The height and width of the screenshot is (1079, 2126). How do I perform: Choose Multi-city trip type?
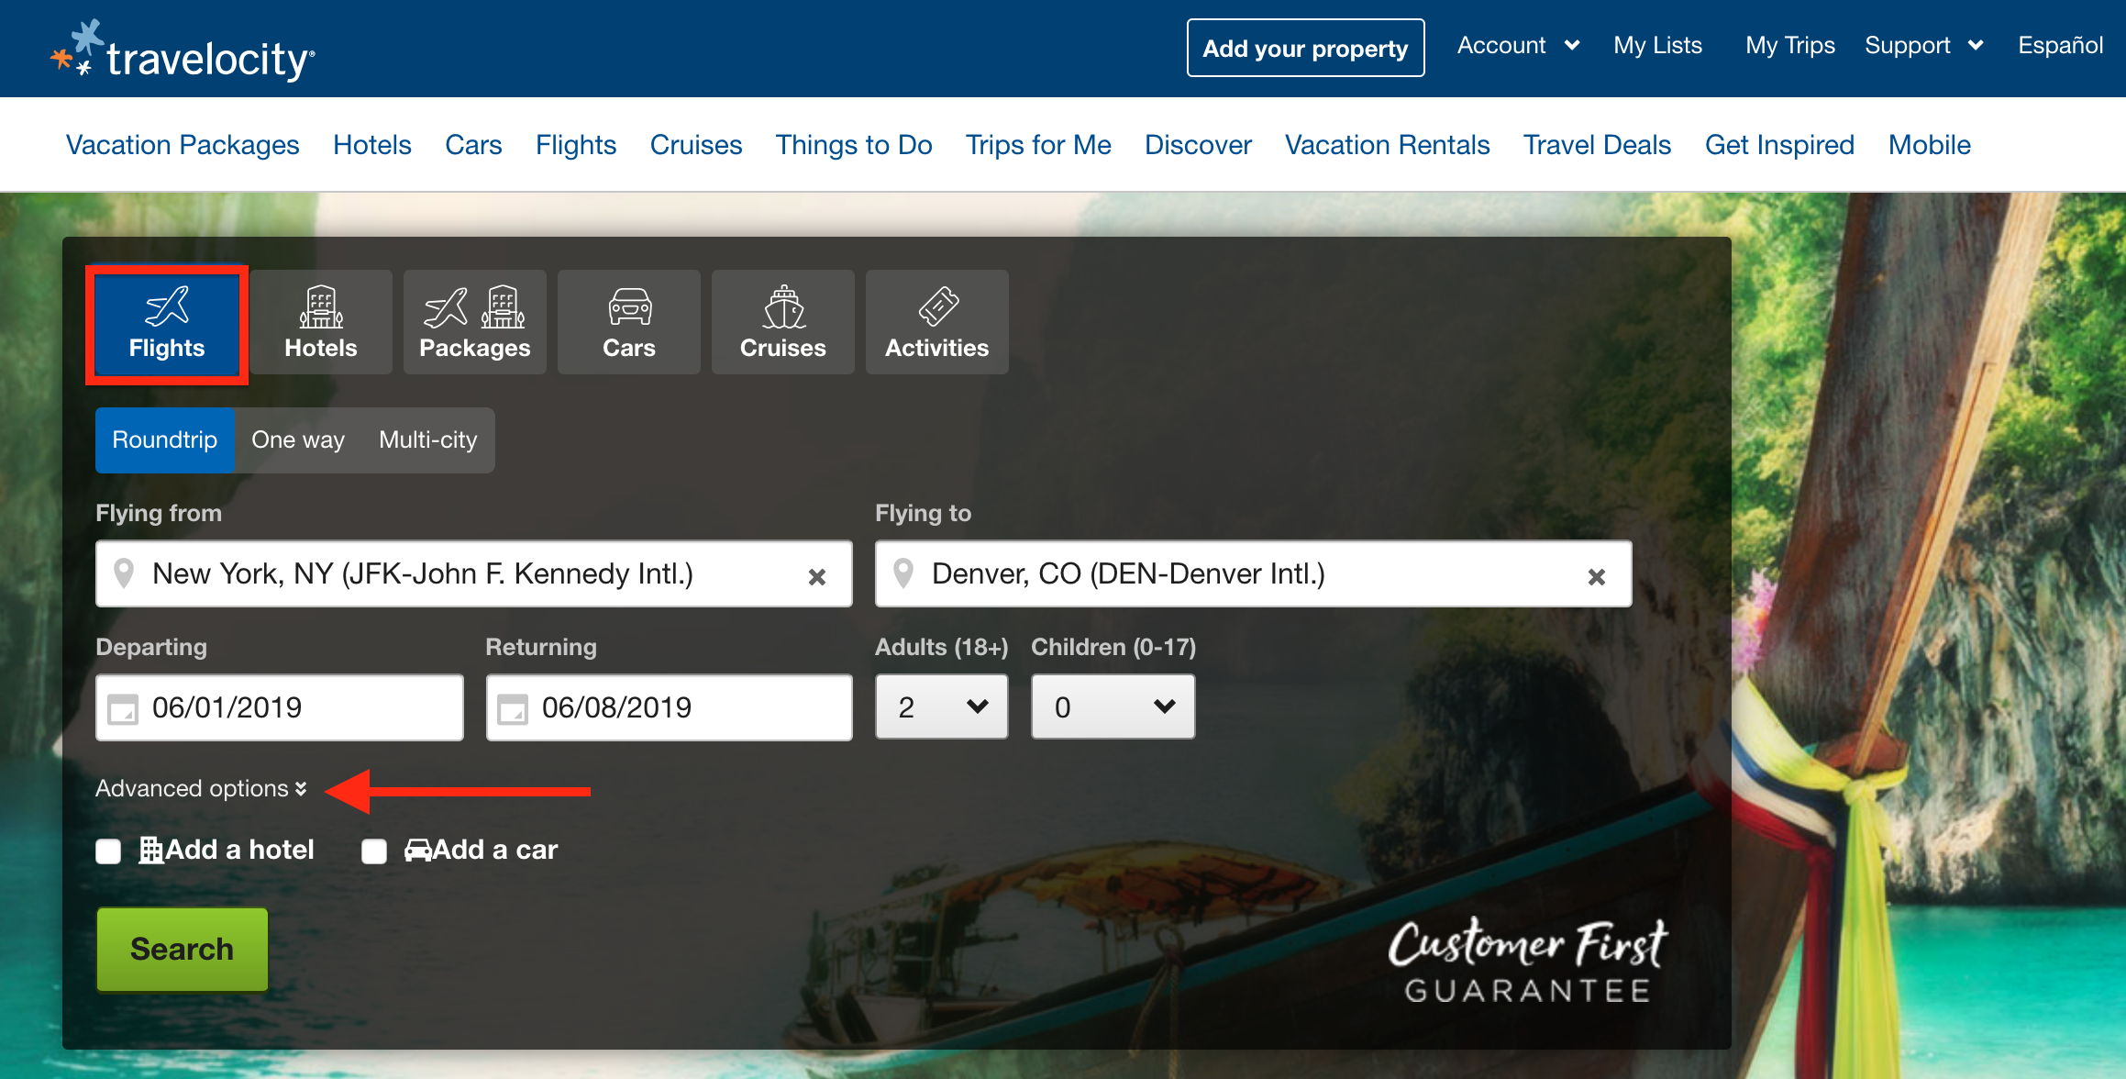428,440
